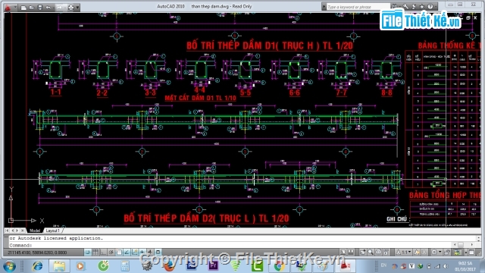Click the Zoom magnifier icon in status bar
485x273 pixels.
click(371, 253)
